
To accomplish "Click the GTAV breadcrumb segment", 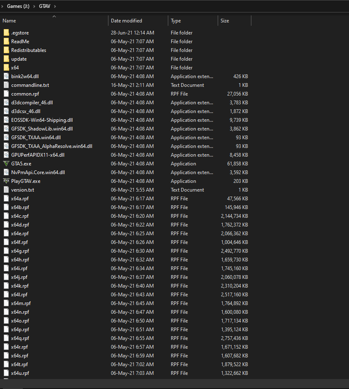I will (x=44, y=6).
